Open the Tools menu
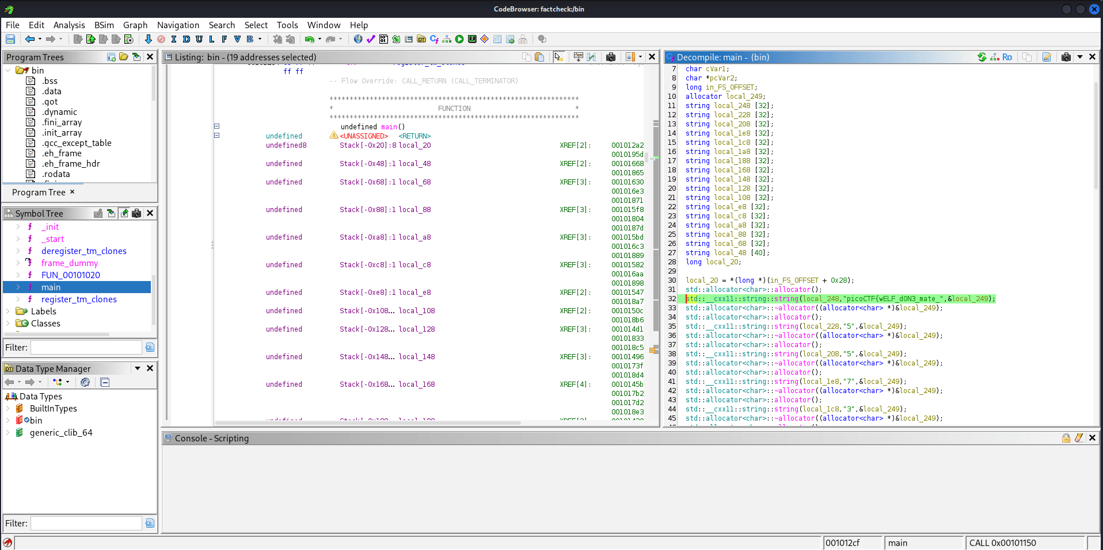The height and width of the screenshot is (550, 1103). tap(287, 25)
